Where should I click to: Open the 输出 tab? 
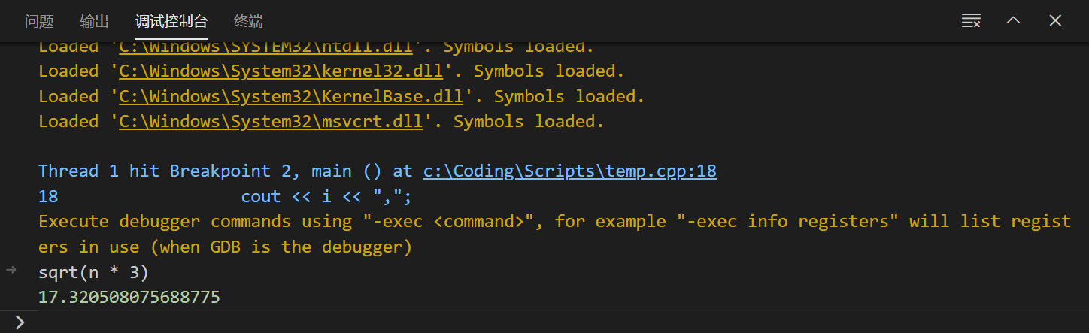coord(95,21)
